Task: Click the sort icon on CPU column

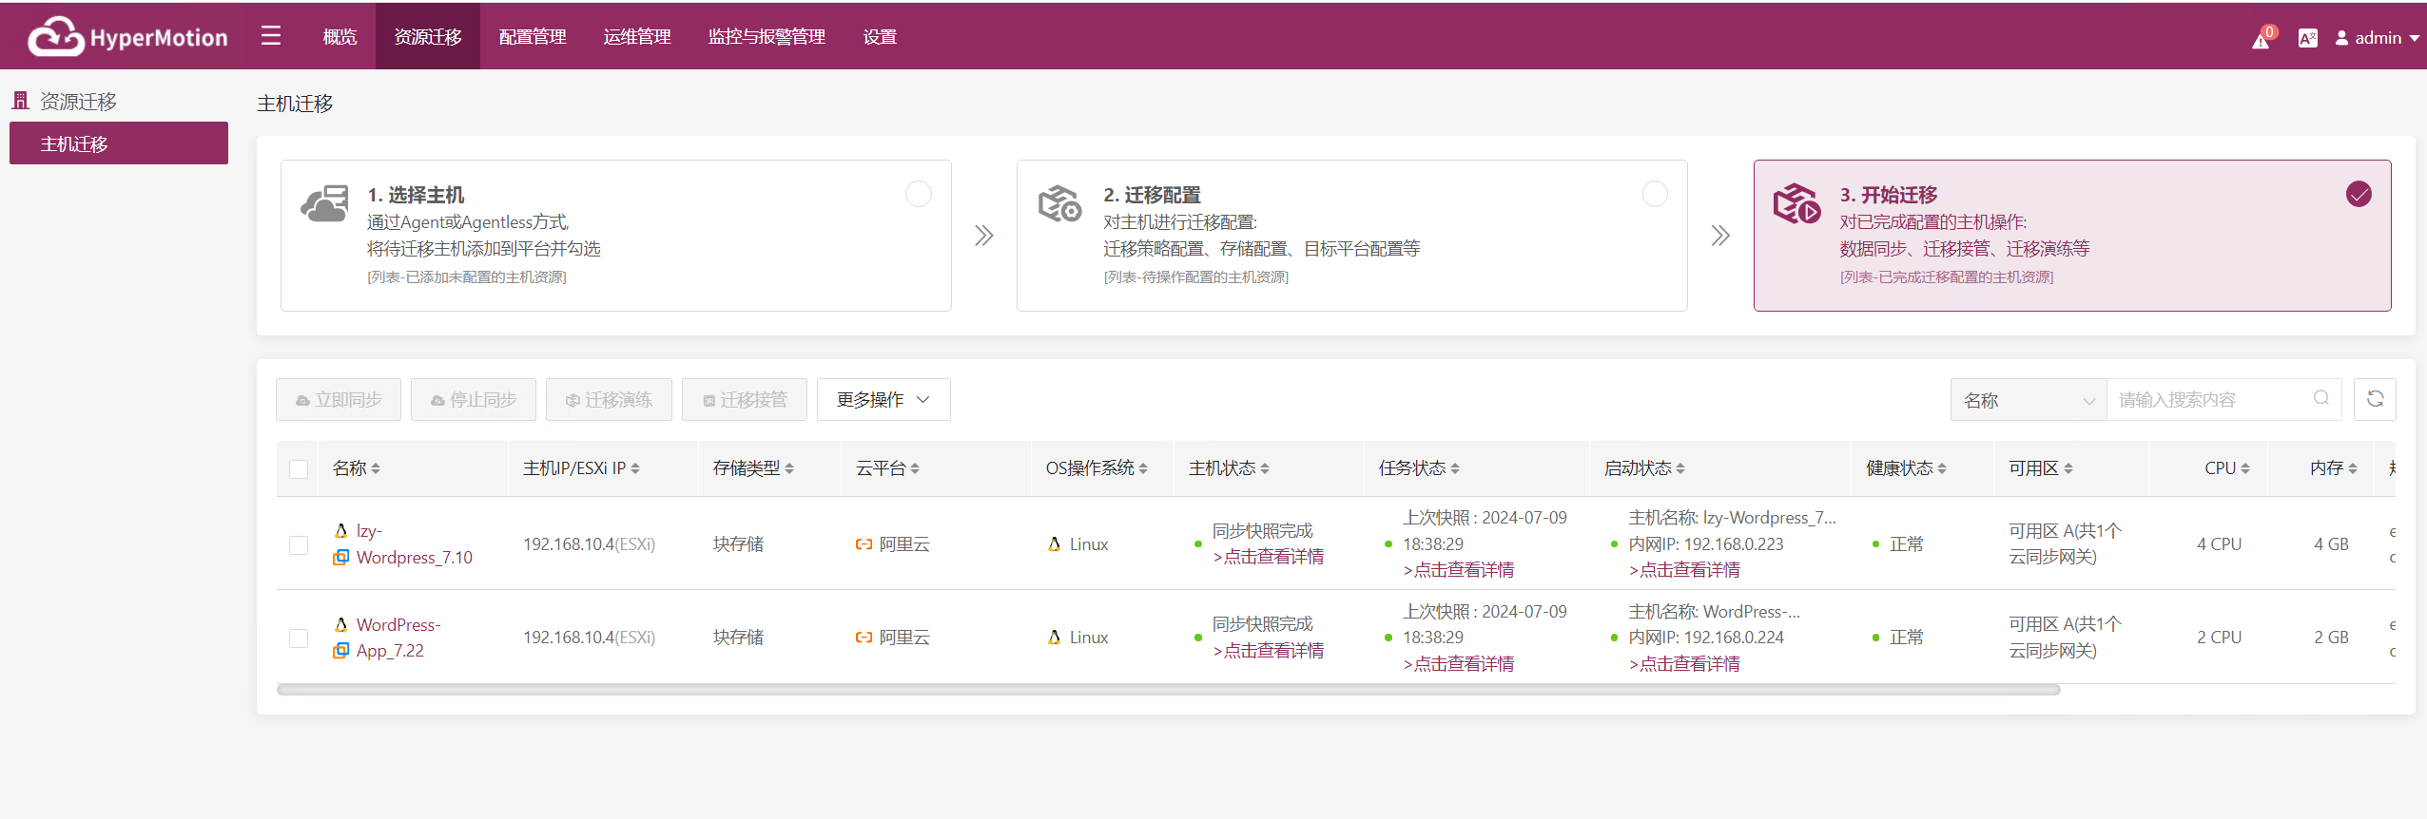Action: 2245,468
